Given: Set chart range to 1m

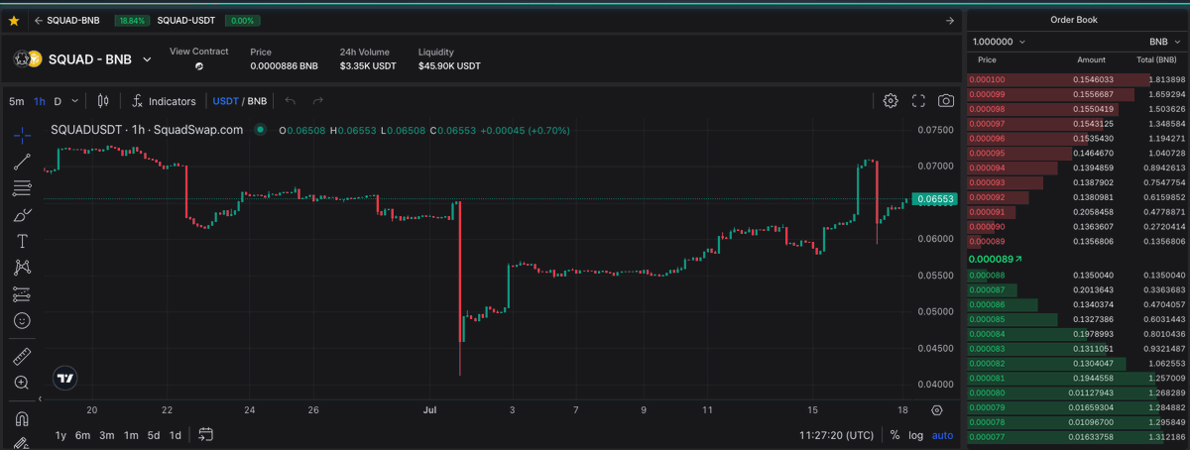Looking at the screenshot, I should click(130, 435).
